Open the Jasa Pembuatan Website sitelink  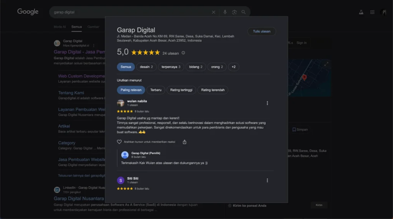pyautogui.click(x=81, y=160)
